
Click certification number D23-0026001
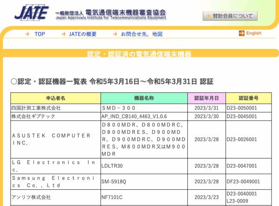(242, 139)
